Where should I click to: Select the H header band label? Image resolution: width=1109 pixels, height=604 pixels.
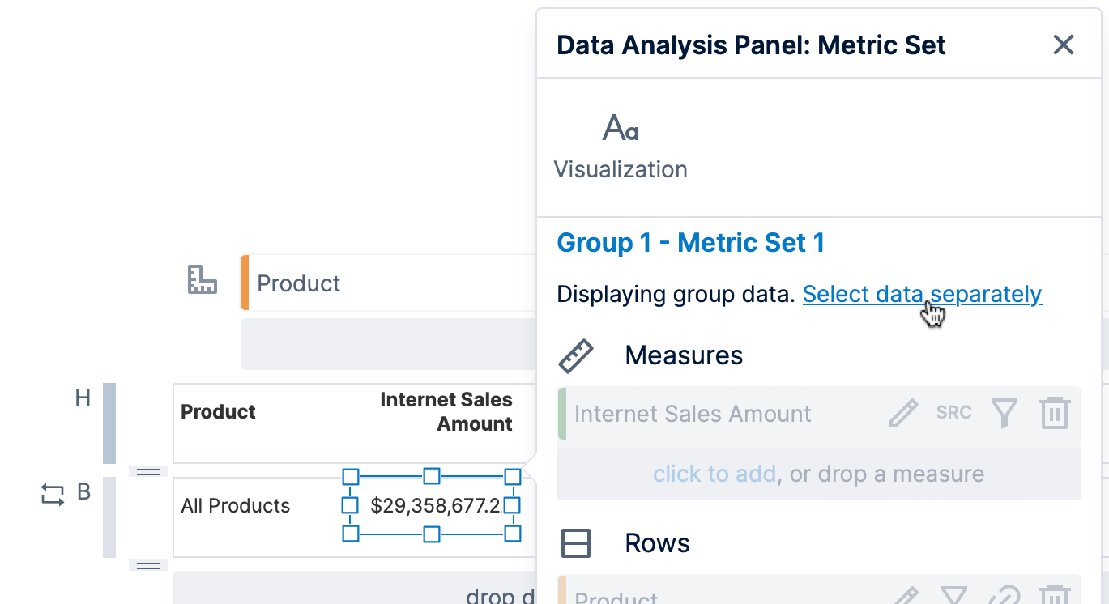click(84, 398)
